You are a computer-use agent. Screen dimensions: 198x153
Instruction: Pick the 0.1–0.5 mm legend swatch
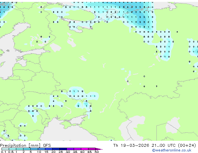coord(5,149)
